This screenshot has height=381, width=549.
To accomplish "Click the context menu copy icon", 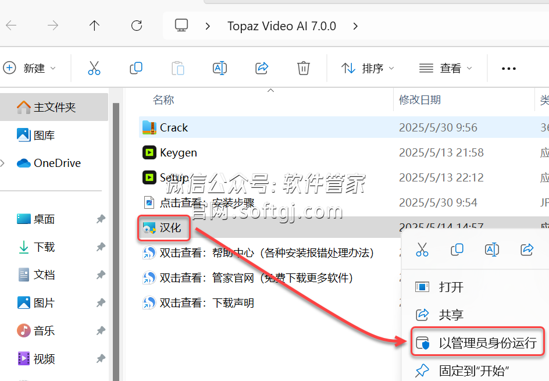I will point(457,250).
